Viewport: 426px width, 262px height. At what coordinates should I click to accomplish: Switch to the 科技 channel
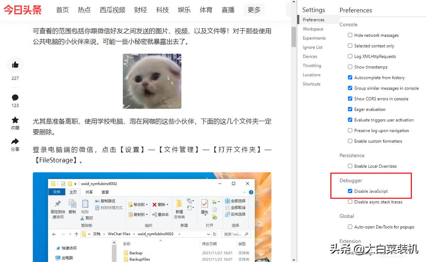point(163,10)
